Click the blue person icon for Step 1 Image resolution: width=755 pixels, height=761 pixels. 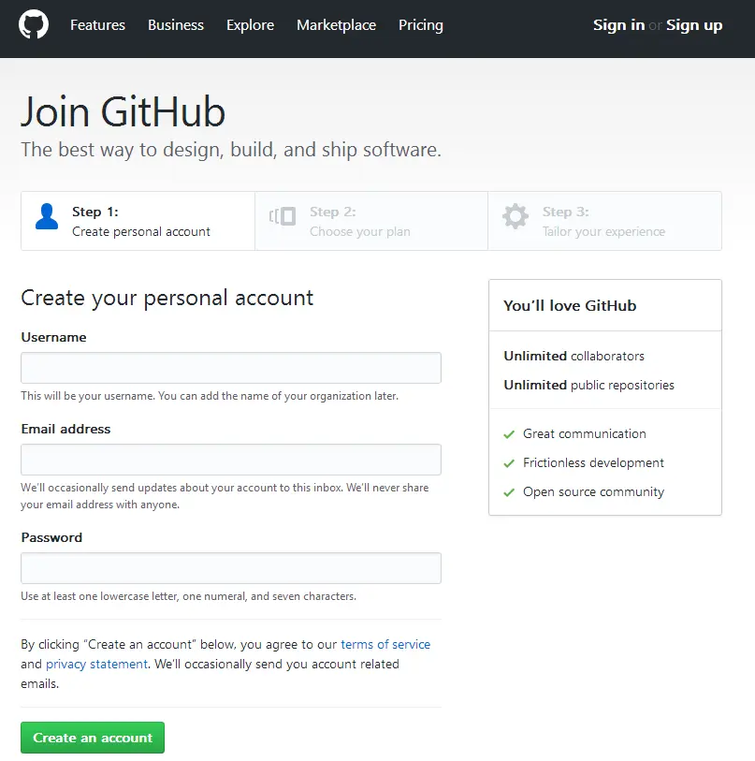47,216
